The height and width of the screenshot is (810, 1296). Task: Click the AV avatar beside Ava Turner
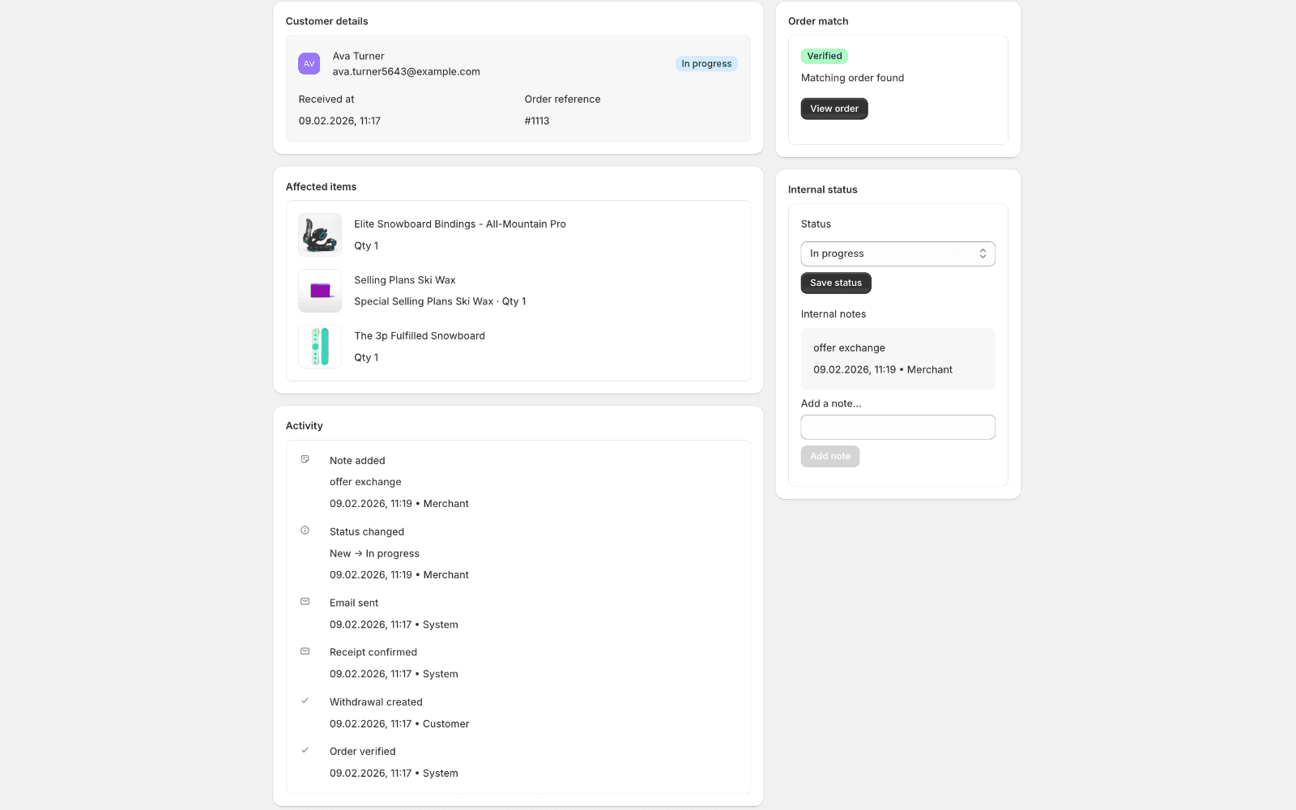pyautogui.click(x=309, y=63)
